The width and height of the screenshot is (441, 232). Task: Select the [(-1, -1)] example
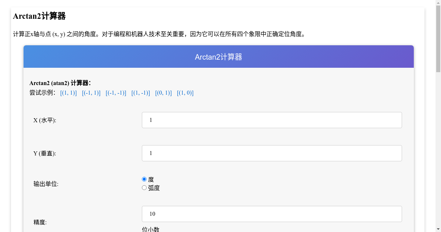click(x=115, y=93)
